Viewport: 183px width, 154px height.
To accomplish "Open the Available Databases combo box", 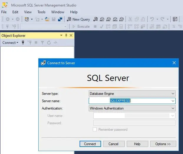I will (44, 27).
